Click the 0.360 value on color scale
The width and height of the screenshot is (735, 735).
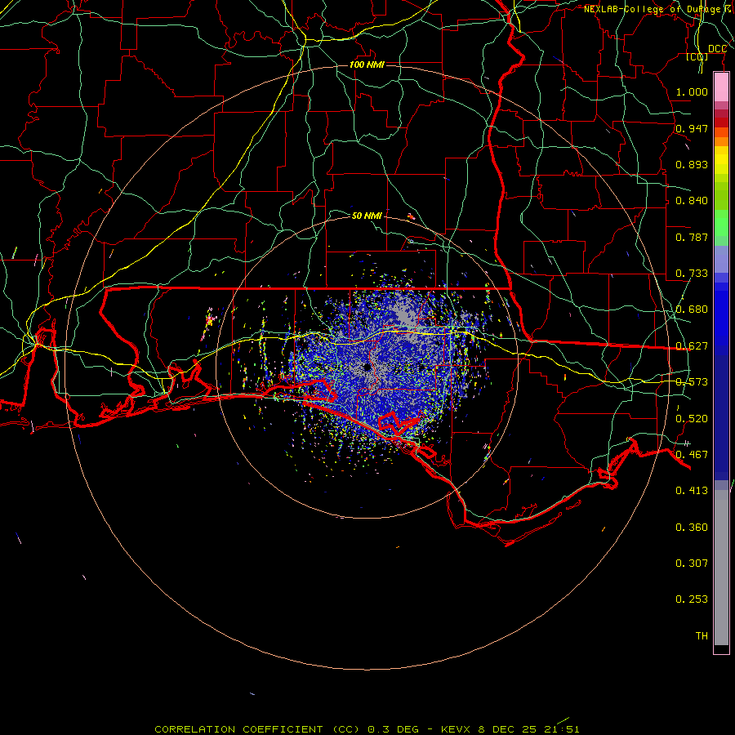coord(692,527)
